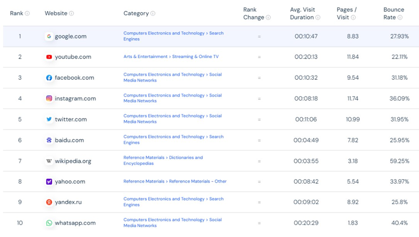
Task: Click the Google favicon in row 1
Action: tap(49, 36)
